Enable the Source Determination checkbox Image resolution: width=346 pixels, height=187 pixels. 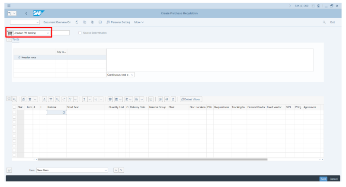(80, 33)
